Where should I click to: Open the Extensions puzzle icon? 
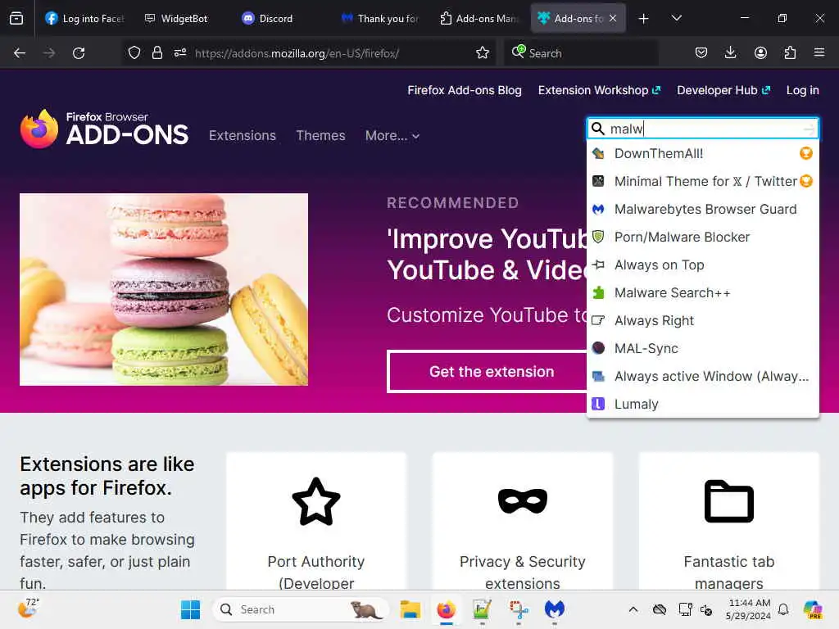click(790, 52)
